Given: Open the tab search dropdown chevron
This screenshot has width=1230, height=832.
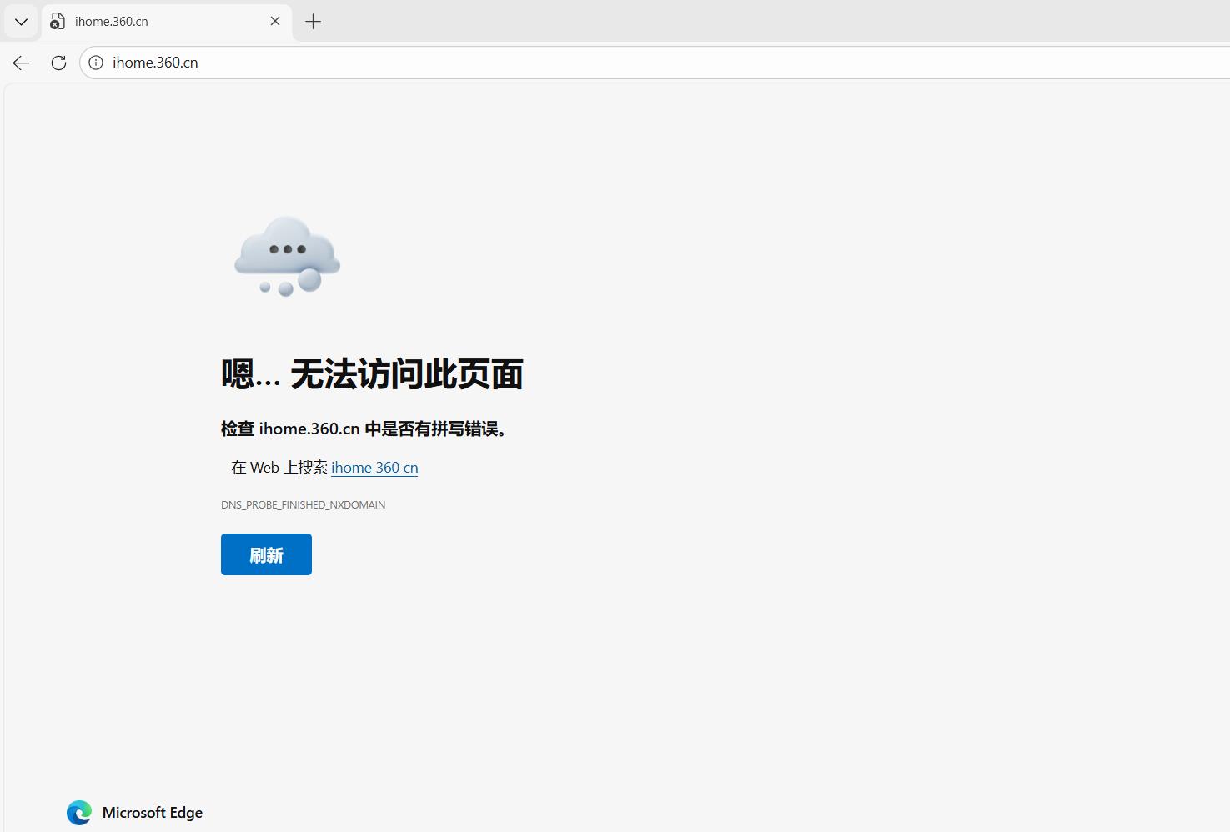Looking at the screenshot, I should (21, 21).
